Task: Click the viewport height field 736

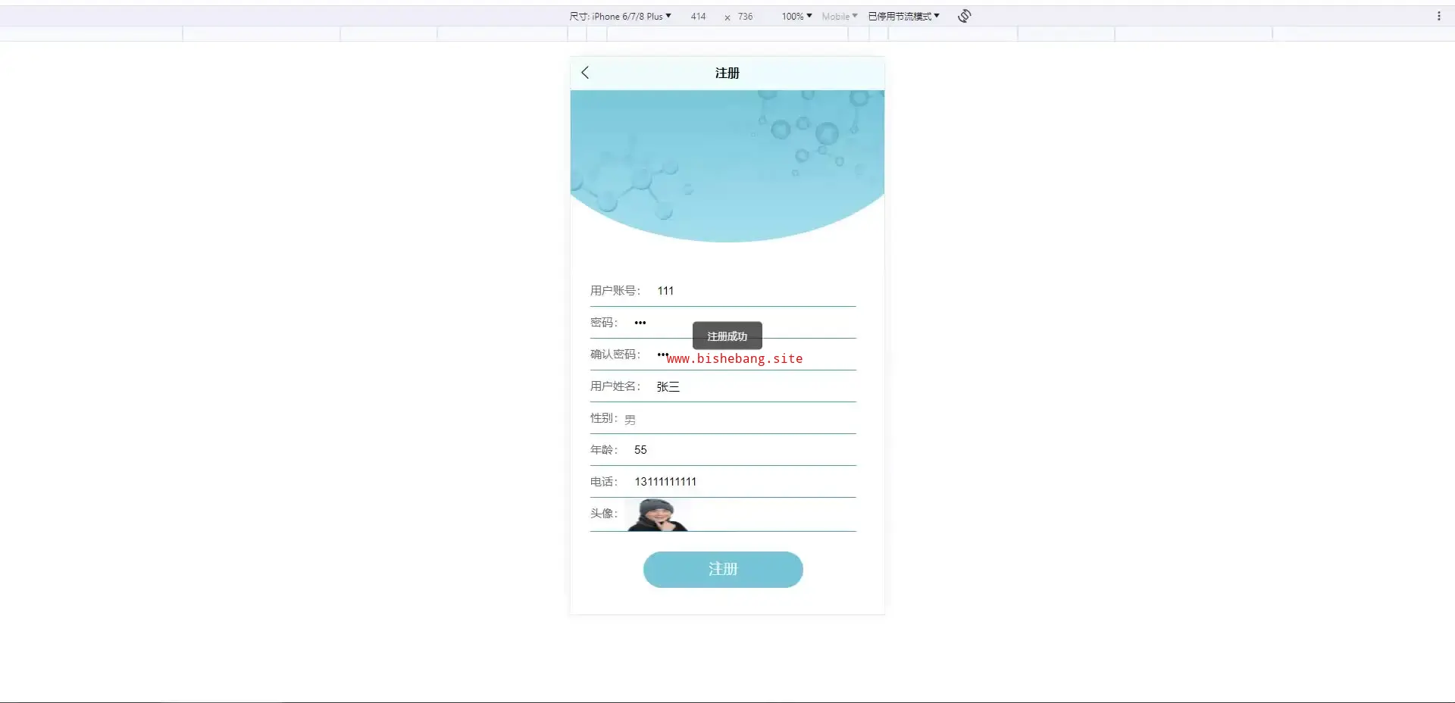Action: 746,16
